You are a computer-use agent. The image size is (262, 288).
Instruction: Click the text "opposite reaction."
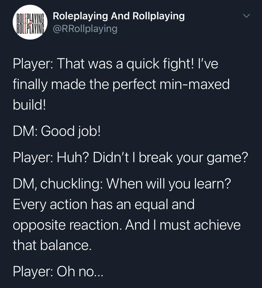[x=67, y=225]
